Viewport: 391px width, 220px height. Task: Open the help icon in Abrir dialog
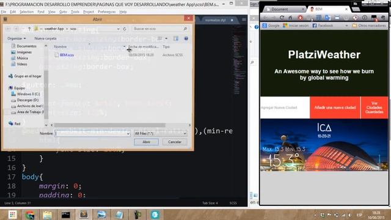coord(186,38)
